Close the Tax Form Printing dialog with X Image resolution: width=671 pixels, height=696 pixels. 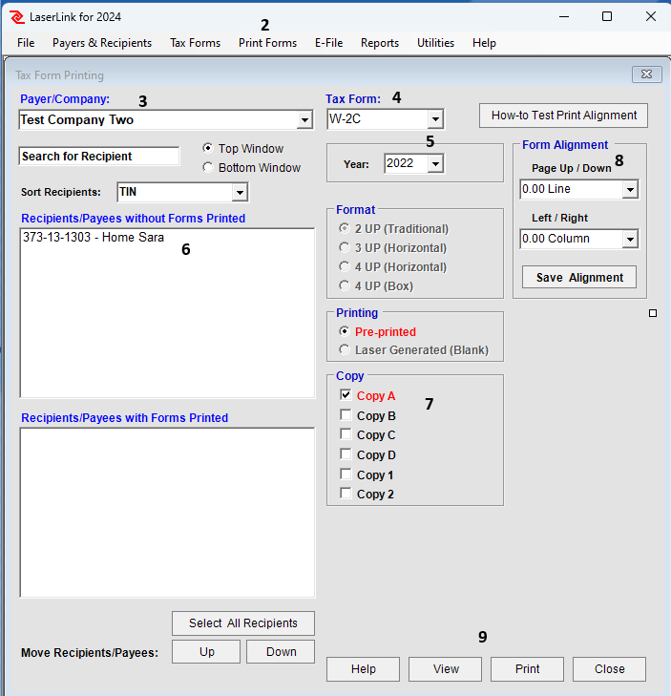(x=646, y=74)
